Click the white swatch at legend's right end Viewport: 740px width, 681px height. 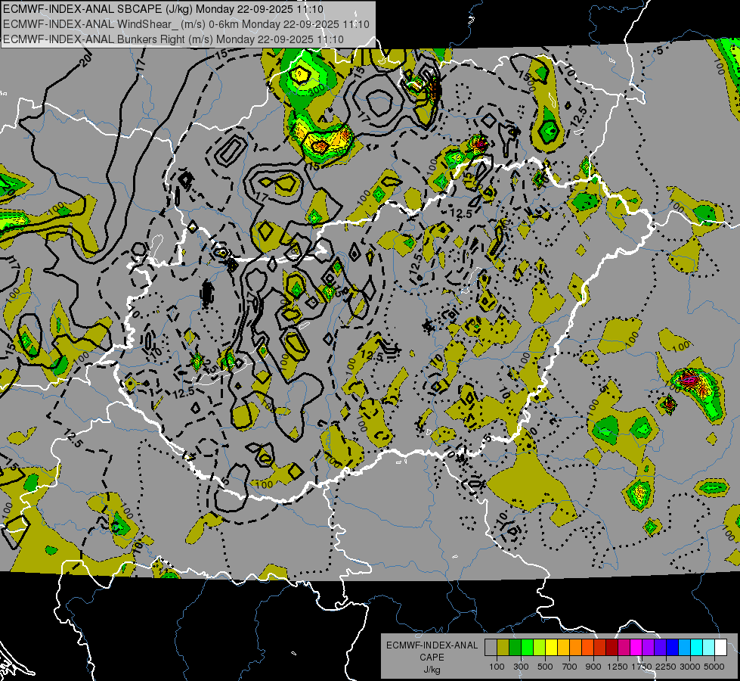[720, 647]
